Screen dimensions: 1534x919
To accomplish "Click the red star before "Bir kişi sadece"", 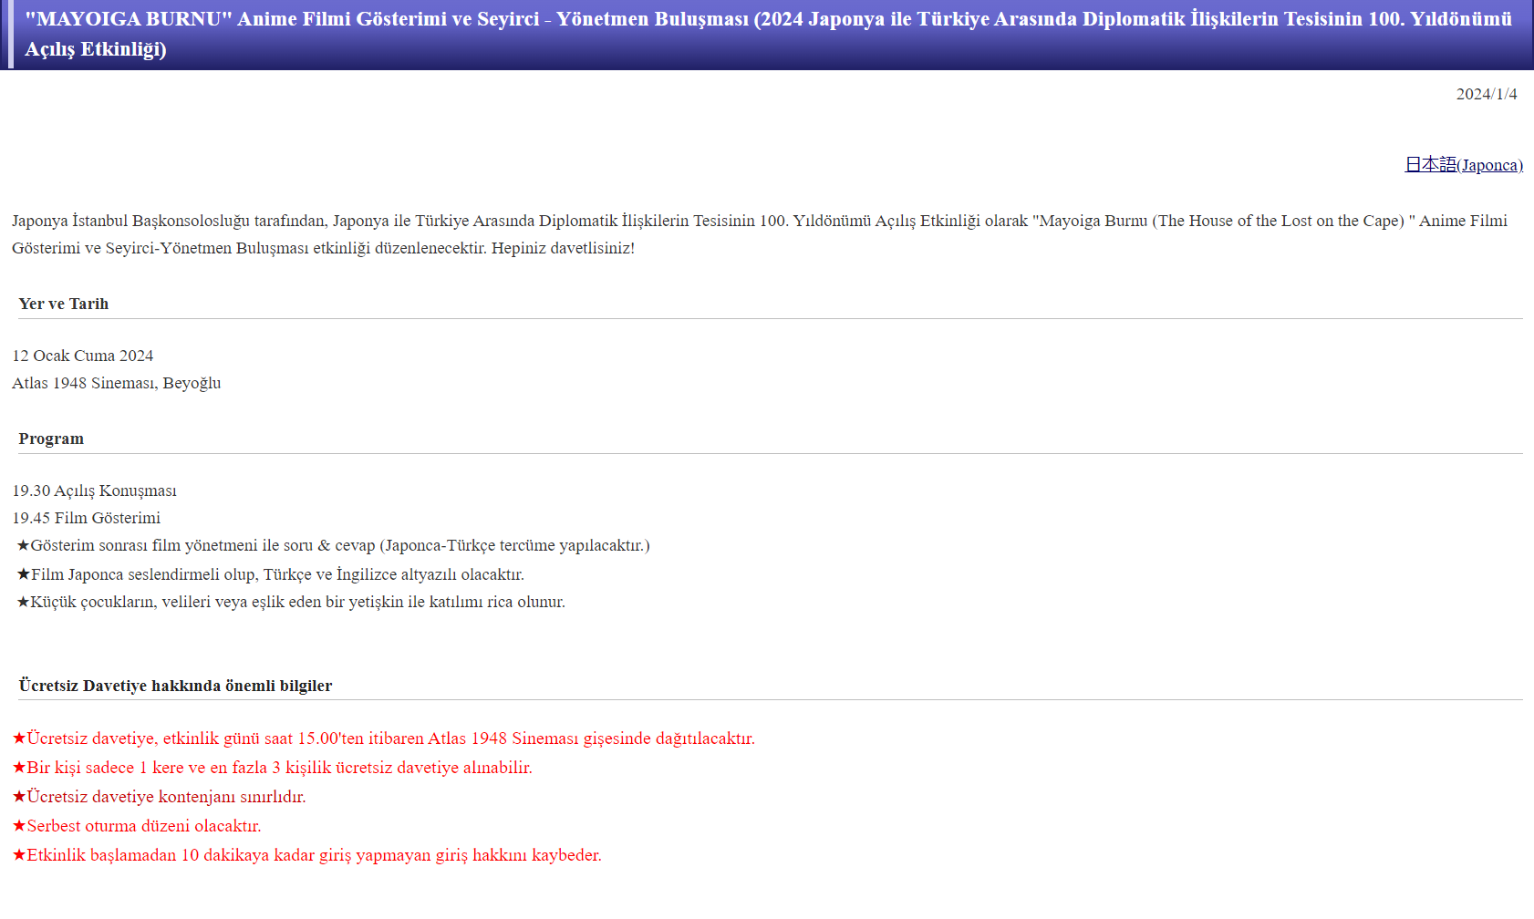I will point(19,768).
